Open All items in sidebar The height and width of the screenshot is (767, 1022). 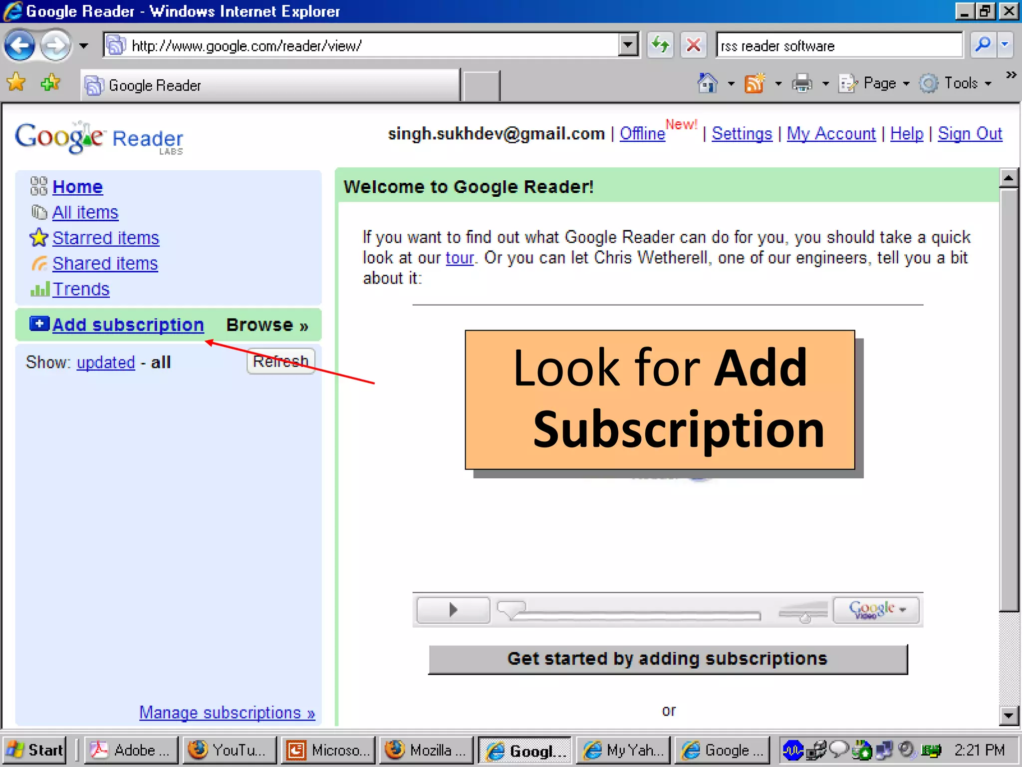[85, 212]
